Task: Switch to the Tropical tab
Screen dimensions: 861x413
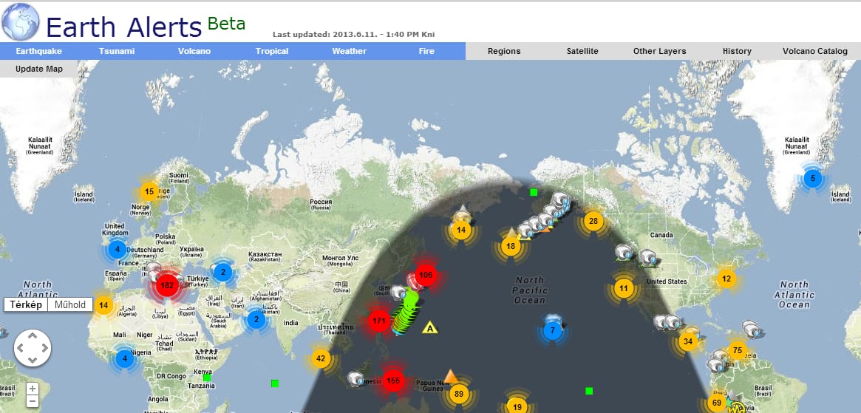Action: tap(272, 51)
